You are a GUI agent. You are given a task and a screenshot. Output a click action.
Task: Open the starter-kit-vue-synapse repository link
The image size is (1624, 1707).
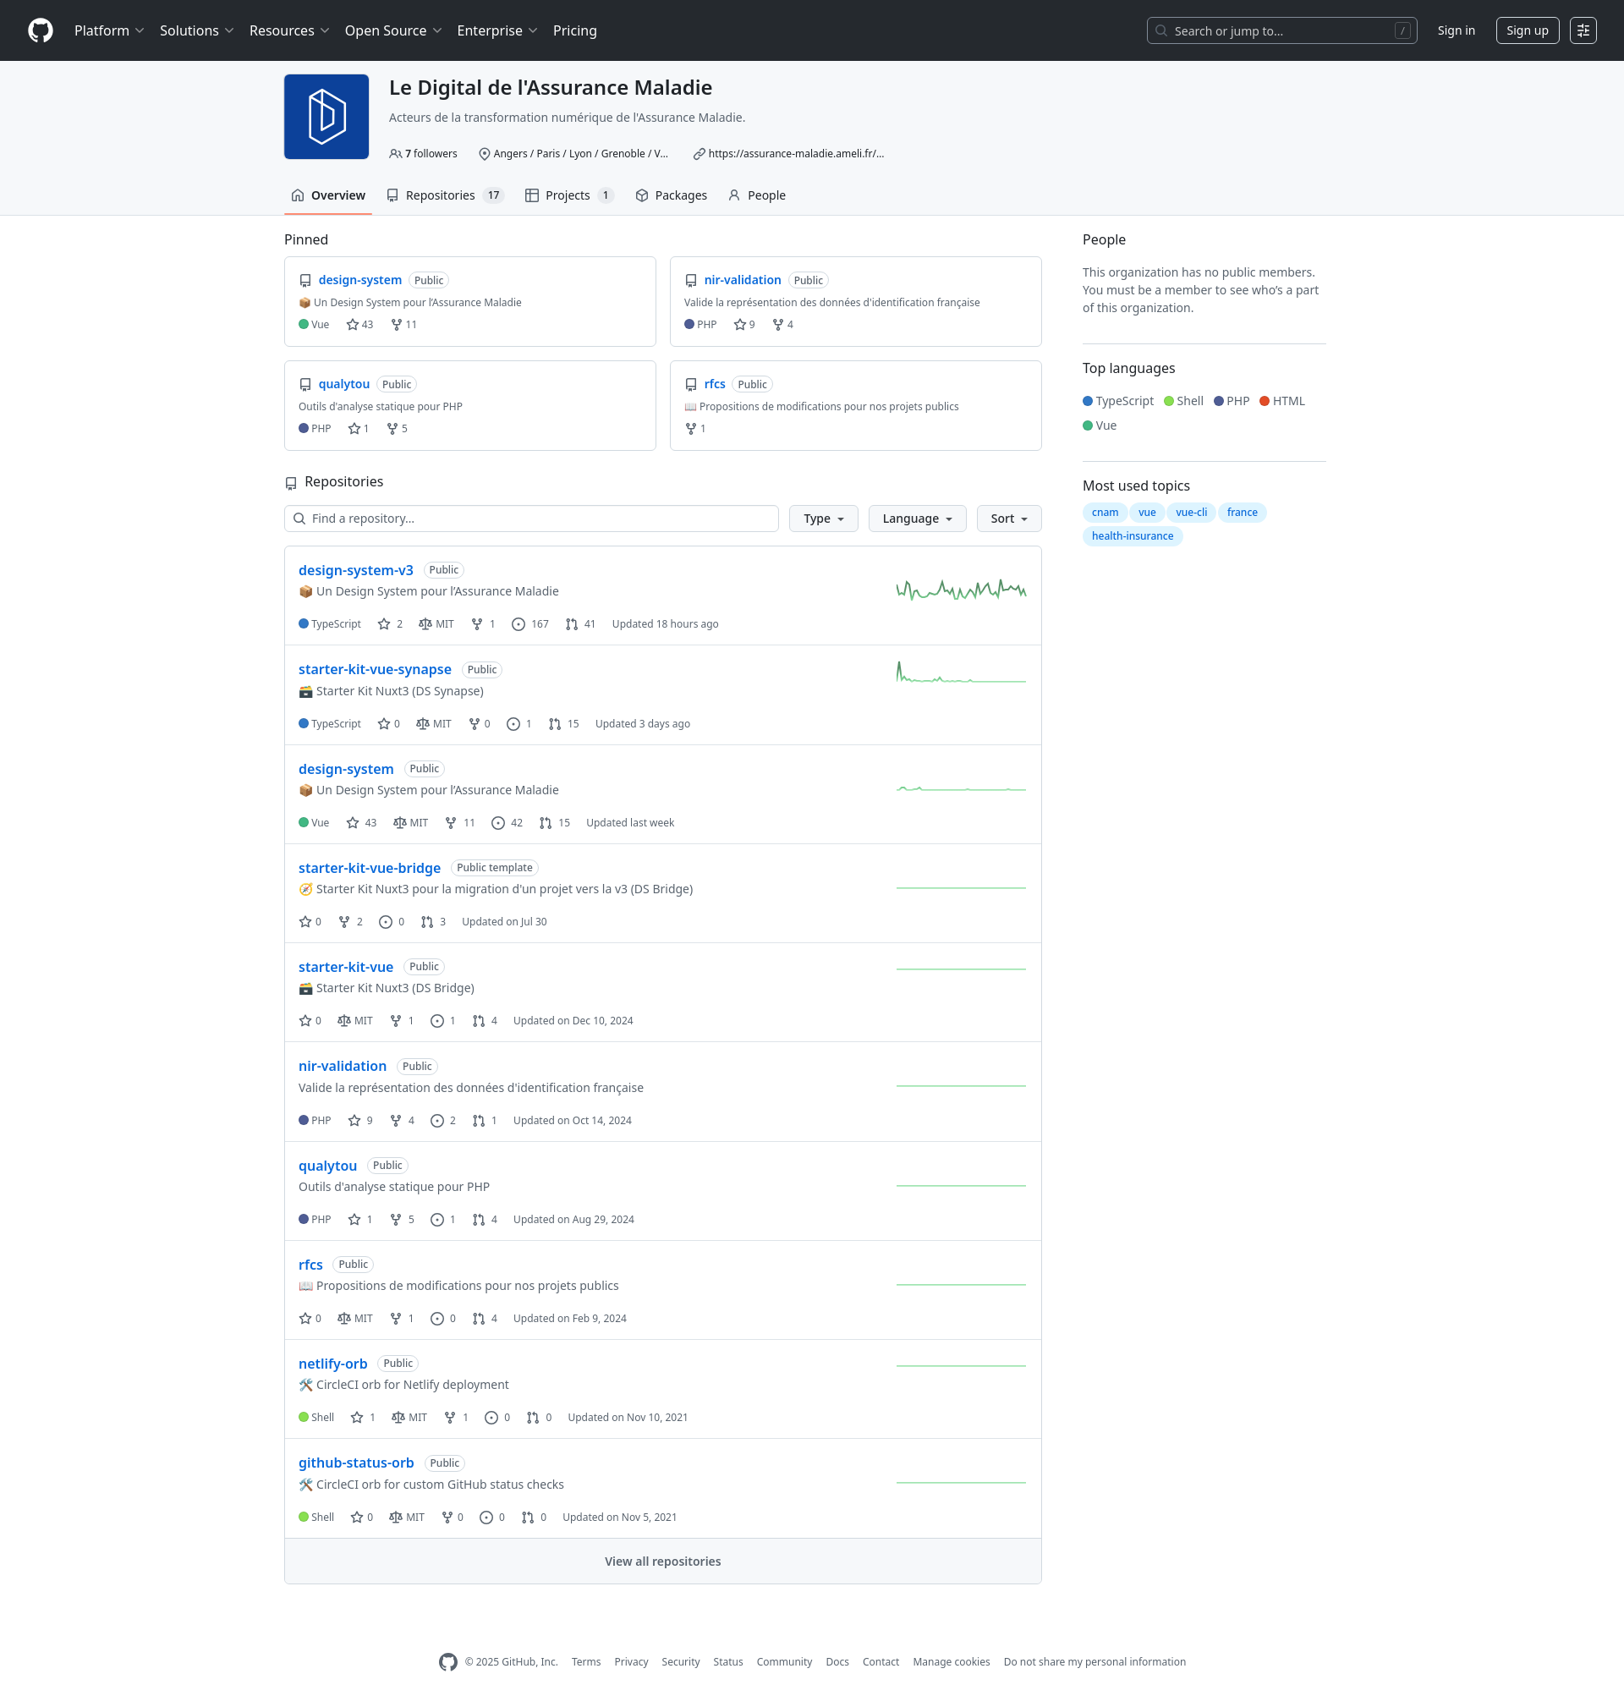(375, 669)
